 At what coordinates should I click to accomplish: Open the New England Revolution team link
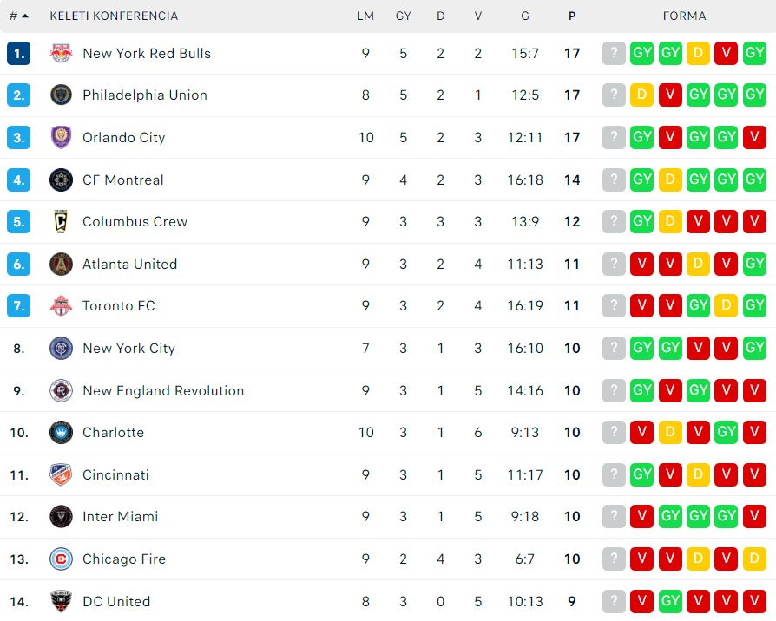pyautogui.click(x=163, y=390)
